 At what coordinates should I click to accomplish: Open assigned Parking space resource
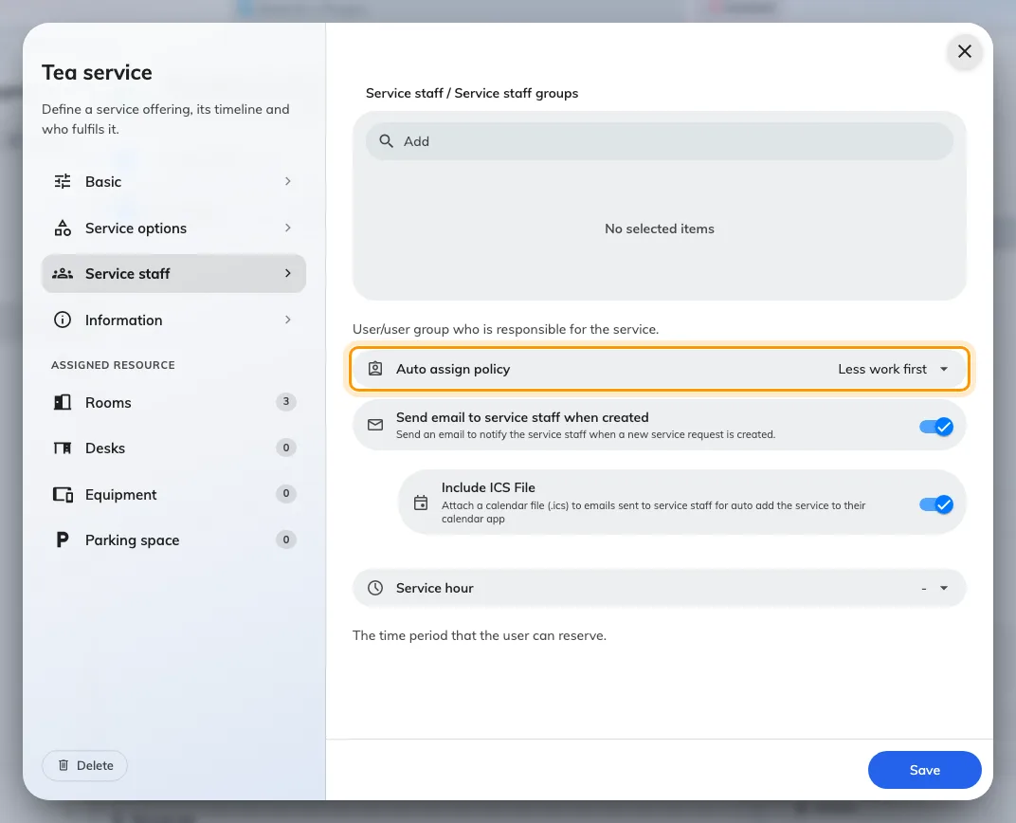(x=173, y=540)
